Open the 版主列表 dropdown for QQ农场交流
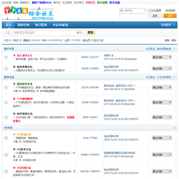Image resolution: width=179 pixels, height=179 pixels. [162, 138]
